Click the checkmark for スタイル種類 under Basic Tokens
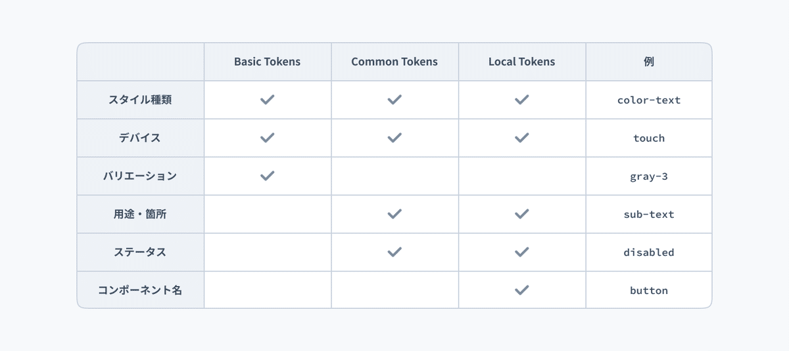789x351 pixels. coord(267,100)
